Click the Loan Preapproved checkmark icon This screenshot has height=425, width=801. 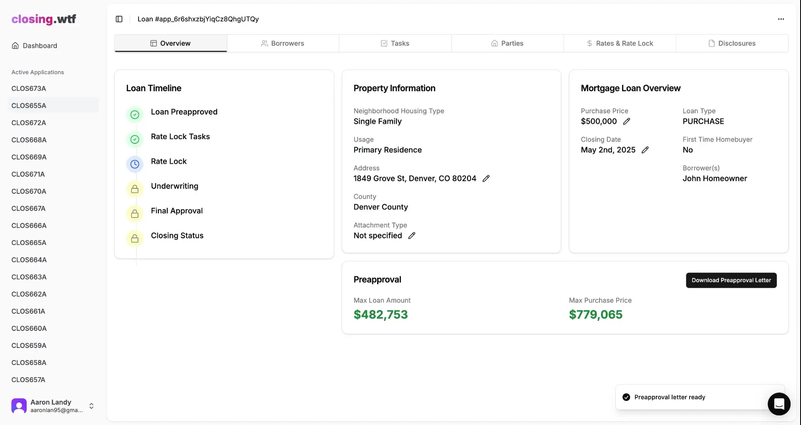[x=134, y=115]
